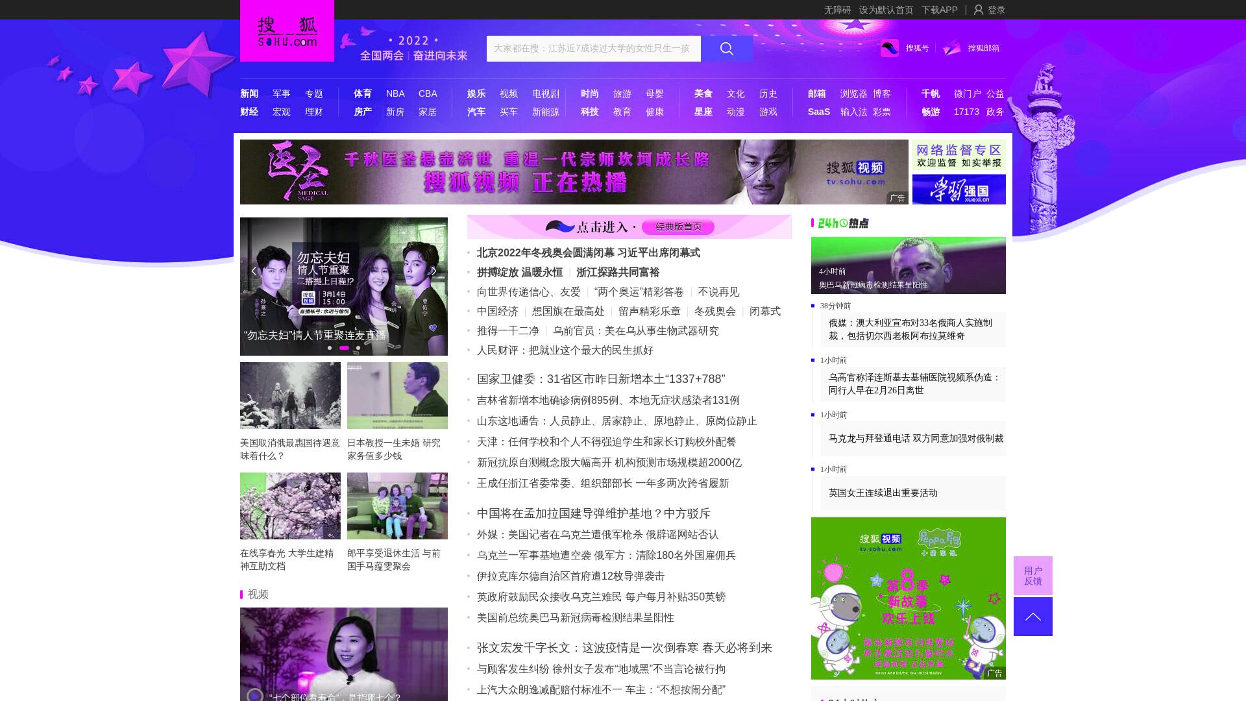This screenshot has width=1246, height=701.
Task: Open the 新闻 channel
Action: point(249,93)
